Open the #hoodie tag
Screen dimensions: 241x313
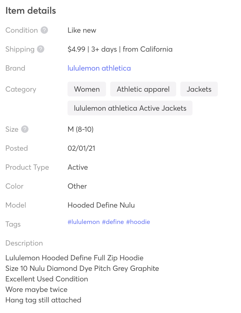(x=138, y=222)
